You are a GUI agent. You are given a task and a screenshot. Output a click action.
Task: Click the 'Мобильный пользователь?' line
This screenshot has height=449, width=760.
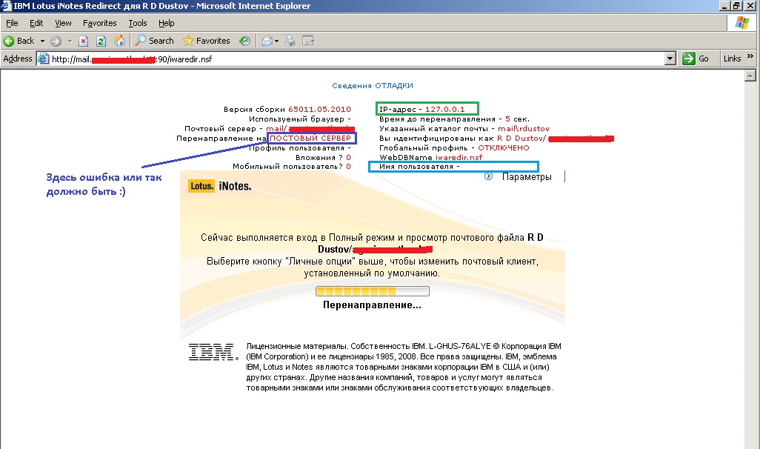point(291,167)
